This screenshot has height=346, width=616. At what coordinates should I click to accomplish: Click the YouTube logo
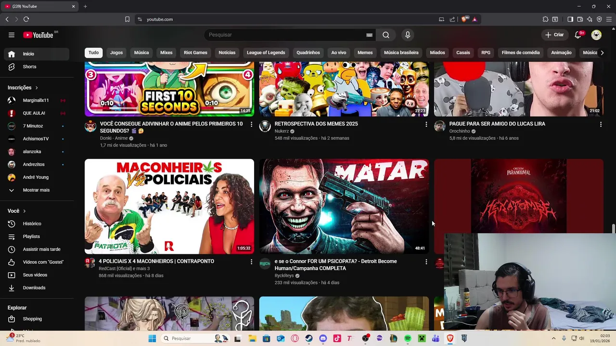click(38, 35)
